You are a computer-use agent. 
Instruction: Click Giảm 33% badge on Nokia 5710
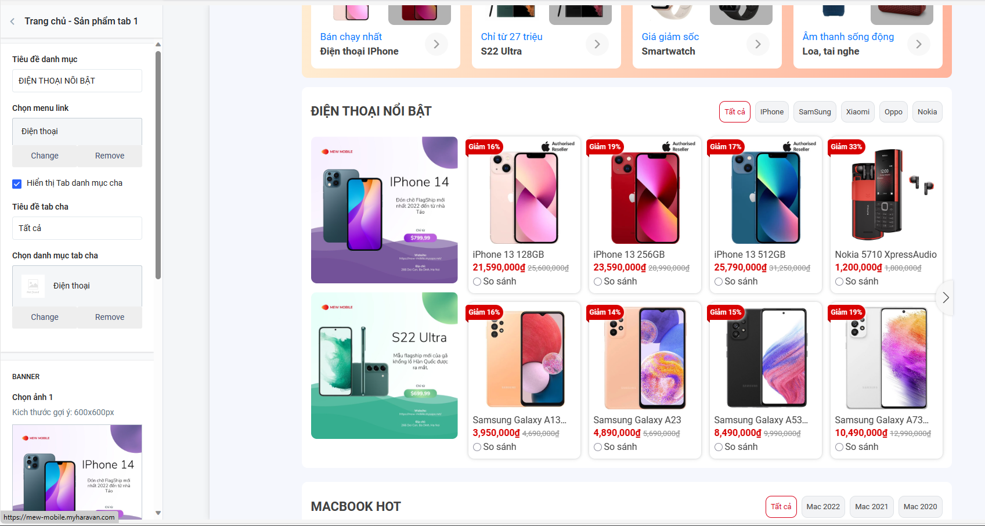tap(846, 147)
